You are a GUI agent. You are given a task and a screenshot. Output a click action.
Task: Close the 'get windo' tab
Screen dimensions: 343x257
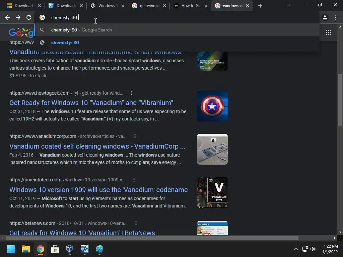(164, 6)
